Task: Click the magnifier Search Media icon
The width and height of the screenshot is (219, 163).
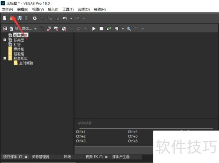Action: pyautogui.click(x=129, y=28)
